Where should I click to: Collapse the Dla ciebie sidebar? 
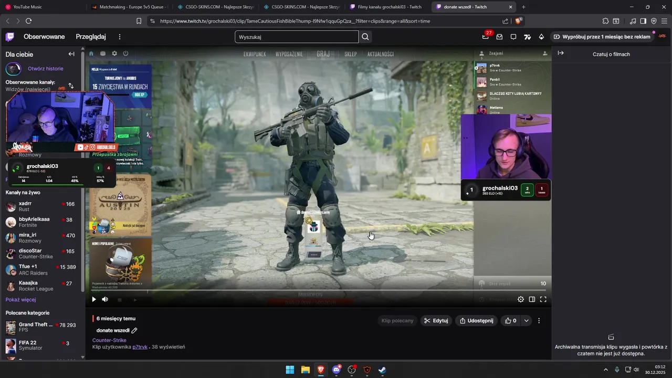[71, 54]
